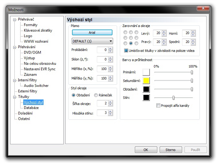Pick the Stín black color swatch

click(x=146, y=97)
